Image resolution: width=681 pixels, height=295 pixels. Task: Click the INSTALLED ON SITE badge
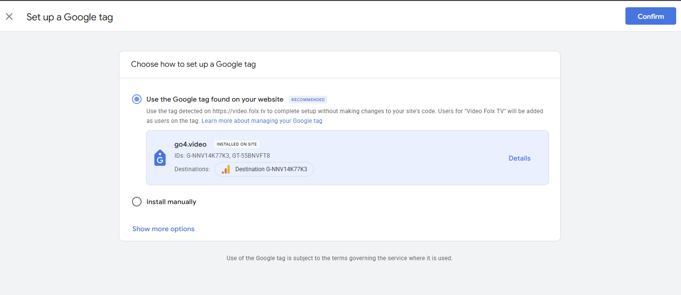[x=237, y=144]
